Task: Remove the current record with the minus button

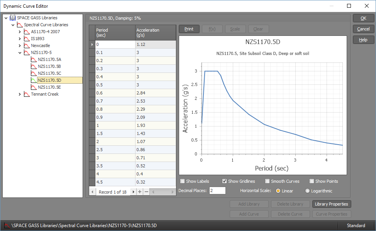Action: [146, 192]
